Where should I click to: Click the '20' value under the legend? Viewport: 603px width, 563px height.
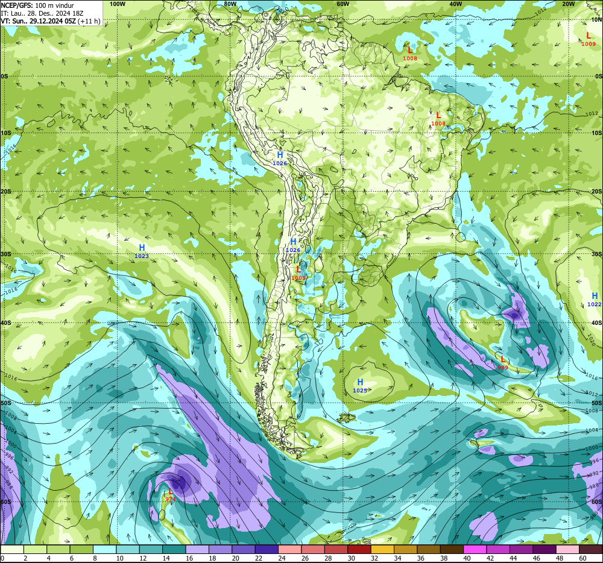pos(235,558)
